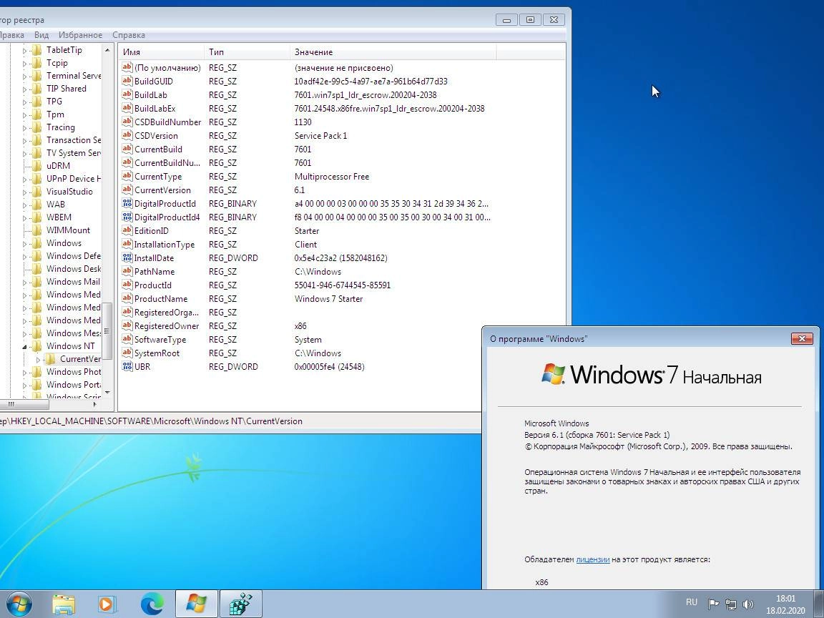Expand the CurrentVersion subkey node
This screenshot has height=618, width=824.
coord(38,360)
